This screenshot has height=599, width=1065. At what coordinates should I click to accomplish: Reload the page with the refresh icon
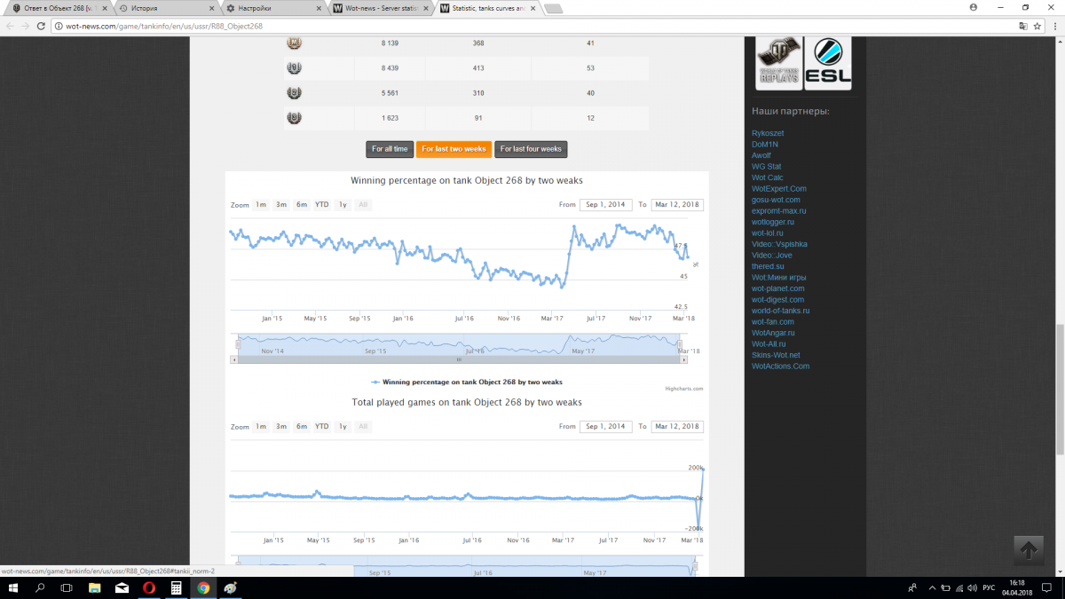pyautogui.click(x=41, y=27)
